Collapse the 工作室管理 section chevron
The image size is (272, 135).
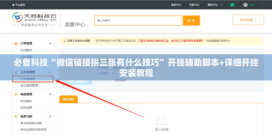(50, 72)
